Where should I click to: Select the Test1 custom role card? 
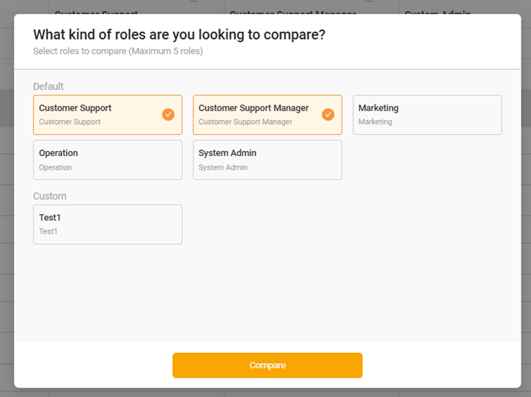click(x=108, y=225)
